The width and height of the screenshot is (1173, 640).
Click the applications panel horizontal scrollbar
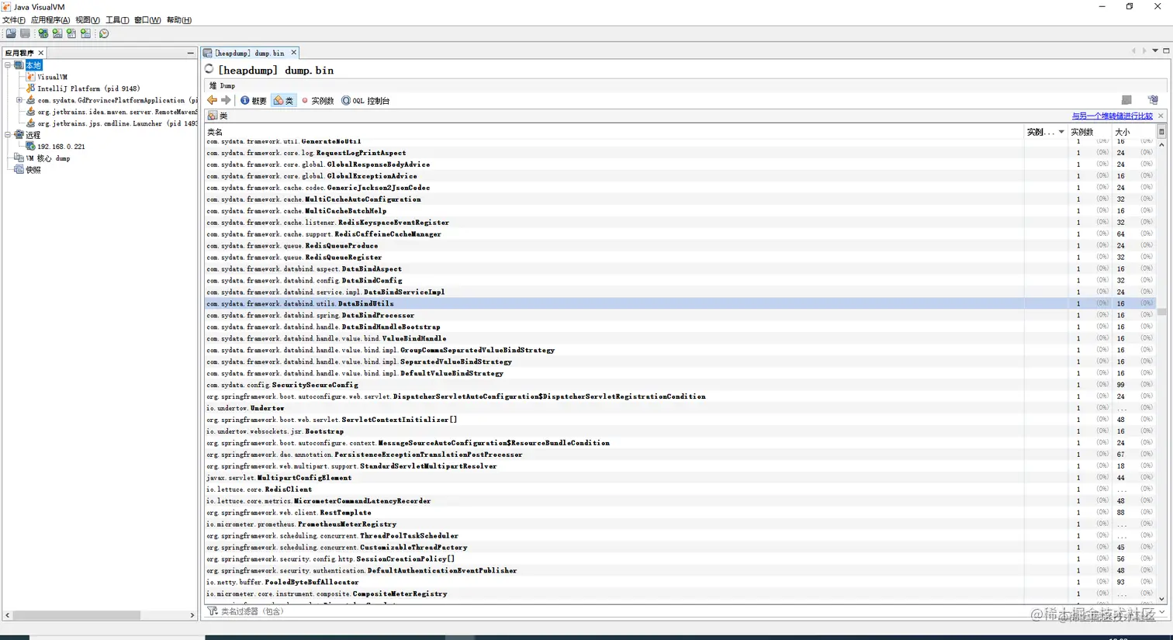(76, 615)
